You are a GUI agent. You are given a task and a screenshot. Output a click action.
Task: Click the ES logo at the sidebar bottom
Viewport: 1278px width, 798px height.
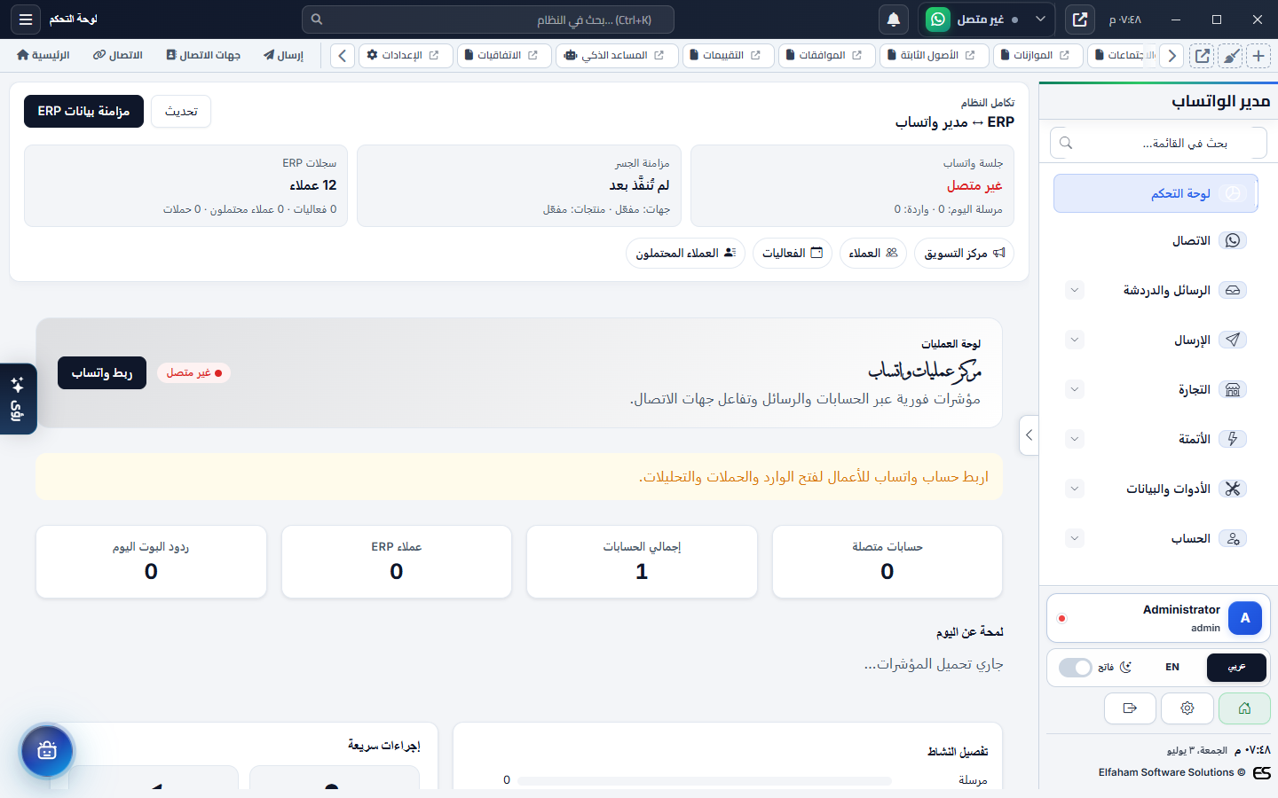pos(1261,772)
